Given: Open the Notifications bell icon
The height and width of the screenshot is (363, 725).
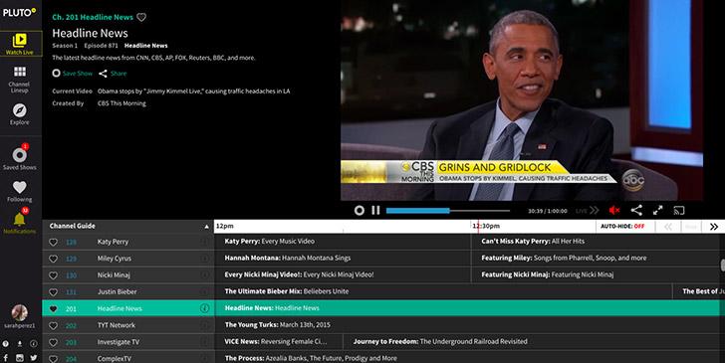Looking at the screenshot, I should [x=20, y=219].
